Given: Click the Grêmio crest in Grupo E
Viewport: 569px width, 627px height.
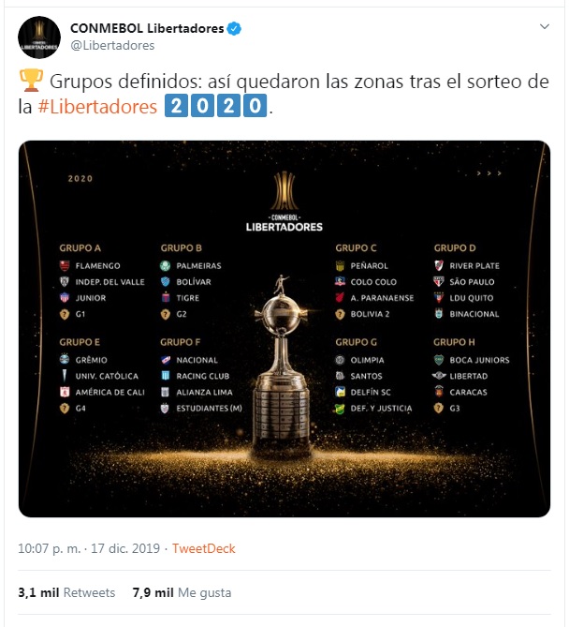Looking at the screenshot, I should 65,360.
